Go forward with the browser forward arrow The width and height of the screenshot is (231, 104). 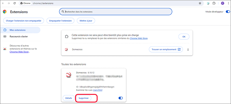point(9,3)
